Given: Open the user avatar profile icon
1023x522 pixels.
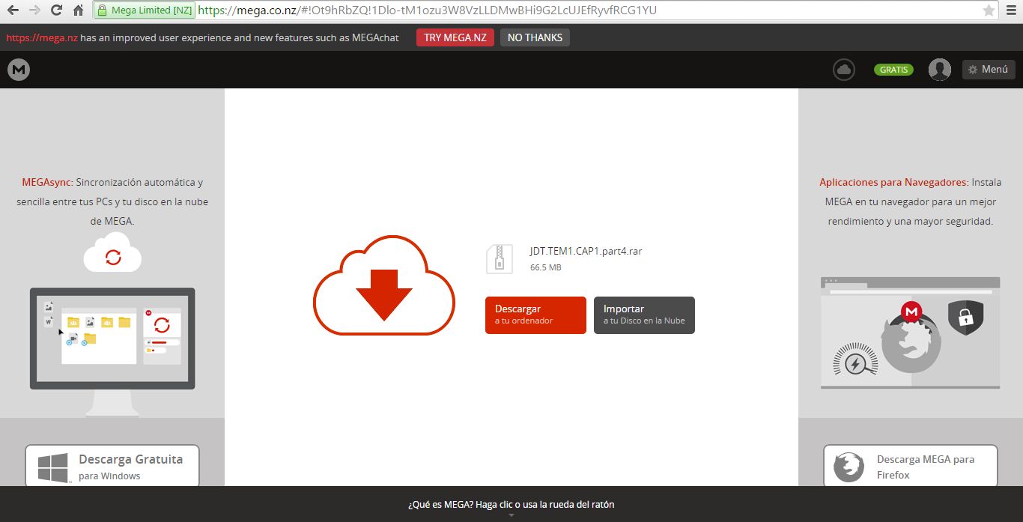Looking at the screenshot, I should pyautogui.click(x=940, y=70).
